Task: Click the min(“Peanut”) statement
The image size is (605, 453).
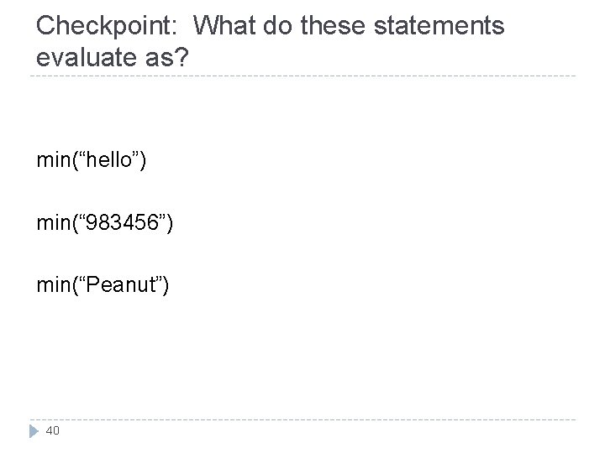Action: pos(103,287)
